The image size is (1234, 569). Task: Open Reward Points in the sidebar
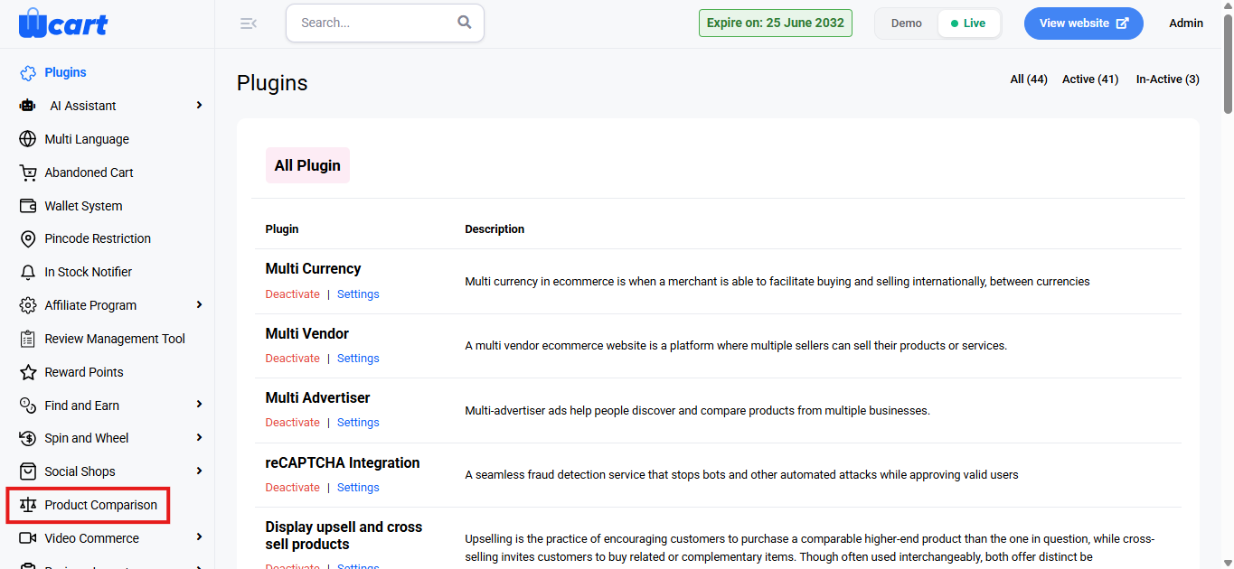click(84, 372)
